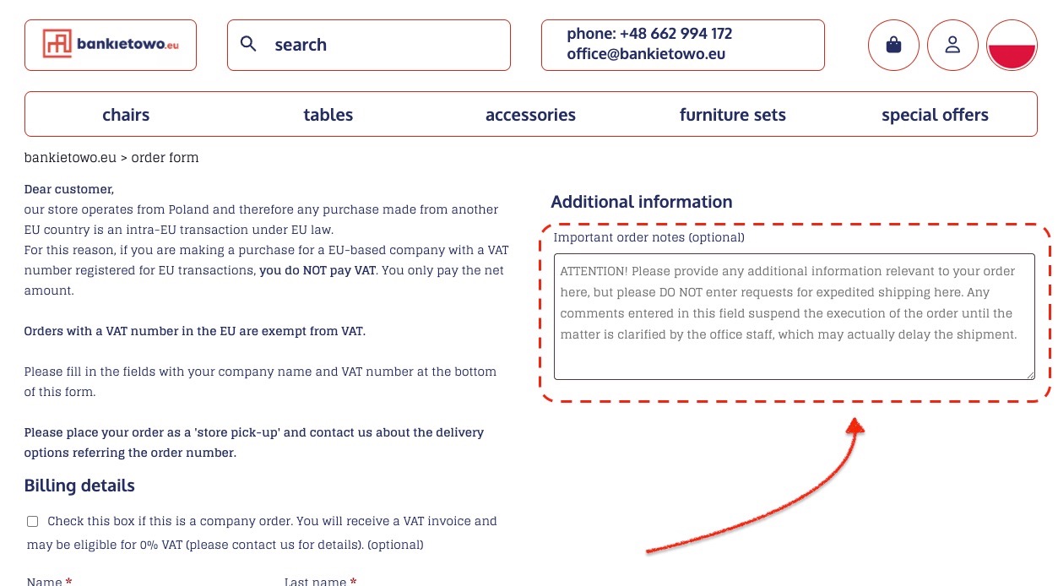Grab the textarea resize handle corner
The width and height of the screenshot is (1058, 586).
pyautogui.click(x=1029, y=374)
